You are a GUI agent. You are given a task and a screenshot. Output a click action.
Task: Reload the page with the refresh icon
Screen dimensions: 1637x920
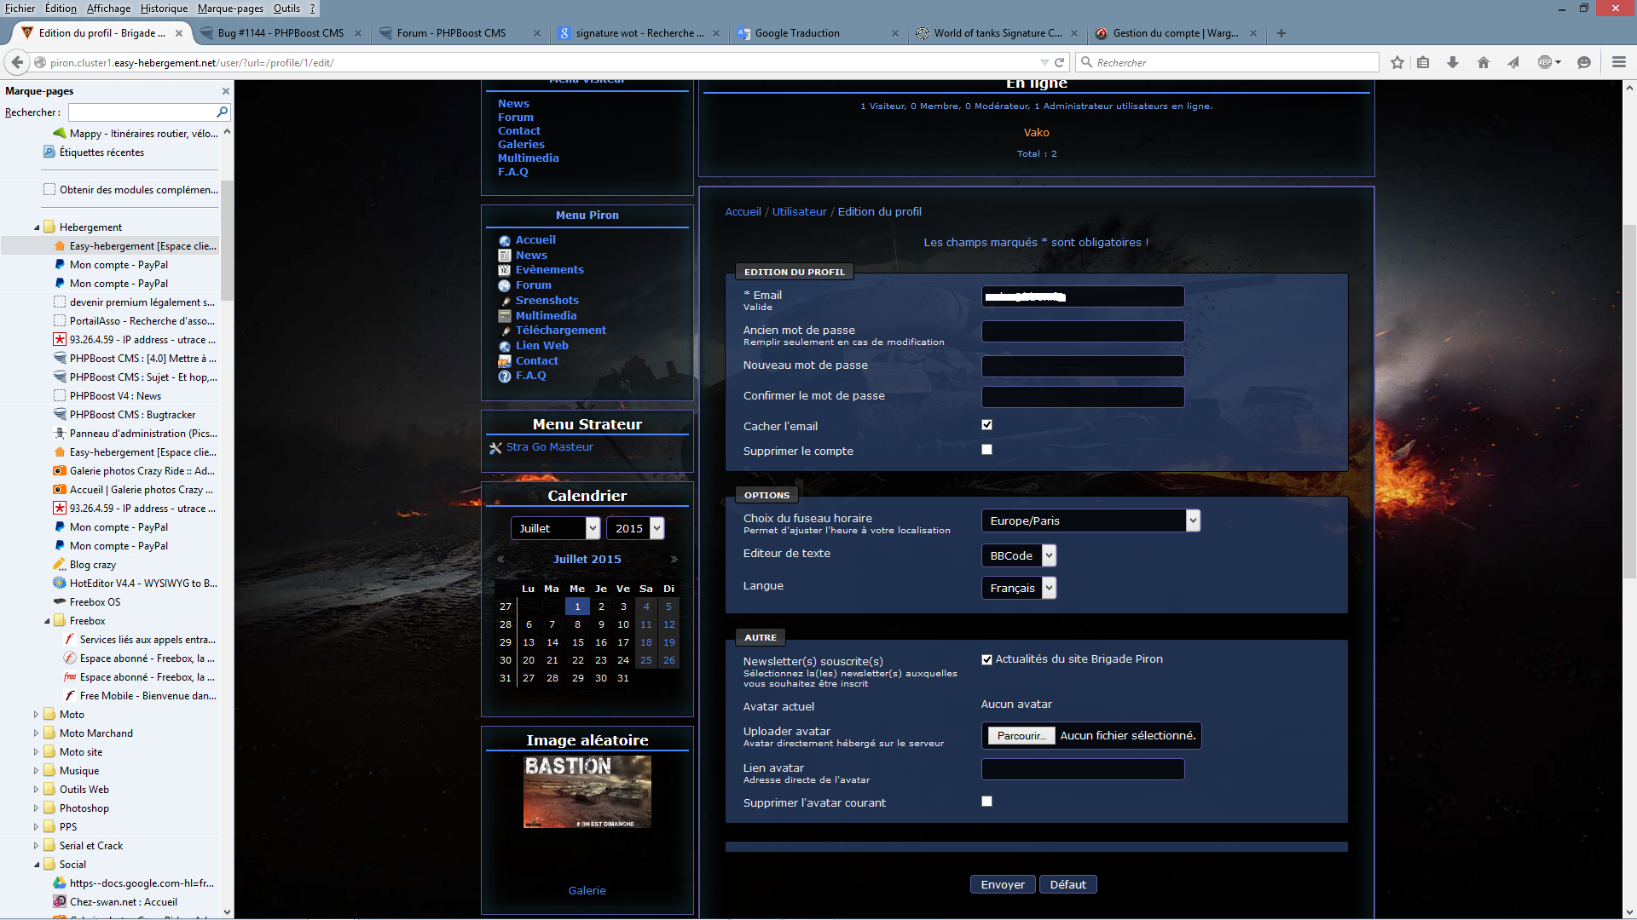click(1060, 62)
